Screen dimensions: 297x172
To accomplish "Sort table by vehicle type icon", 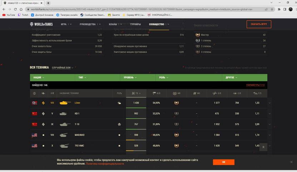I will click(43, 93).
